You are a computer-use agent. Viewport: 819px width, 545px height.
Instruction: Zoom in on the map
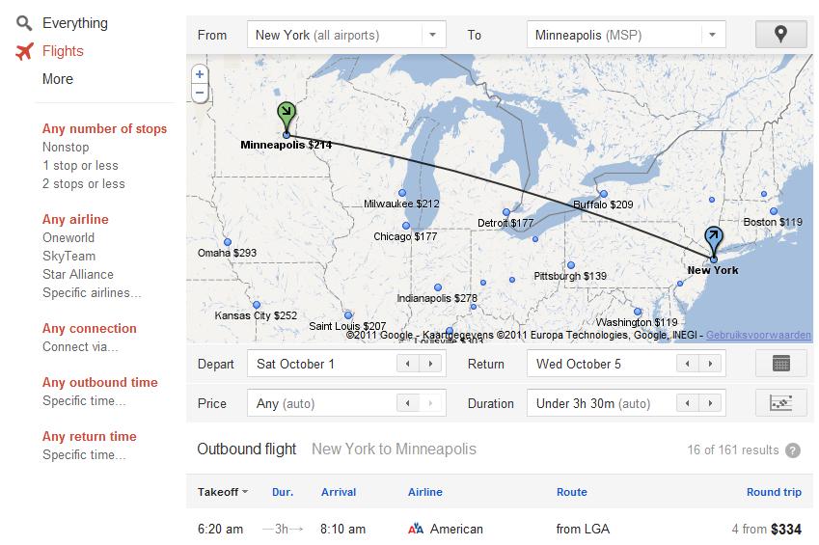point(200,74)
